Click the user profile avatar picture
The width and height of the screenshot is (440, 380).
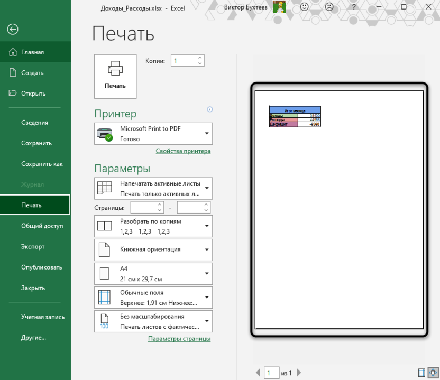point(280,7)
